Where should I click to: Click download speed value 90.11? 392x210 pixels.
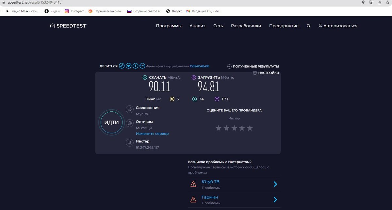click(160, 87)
